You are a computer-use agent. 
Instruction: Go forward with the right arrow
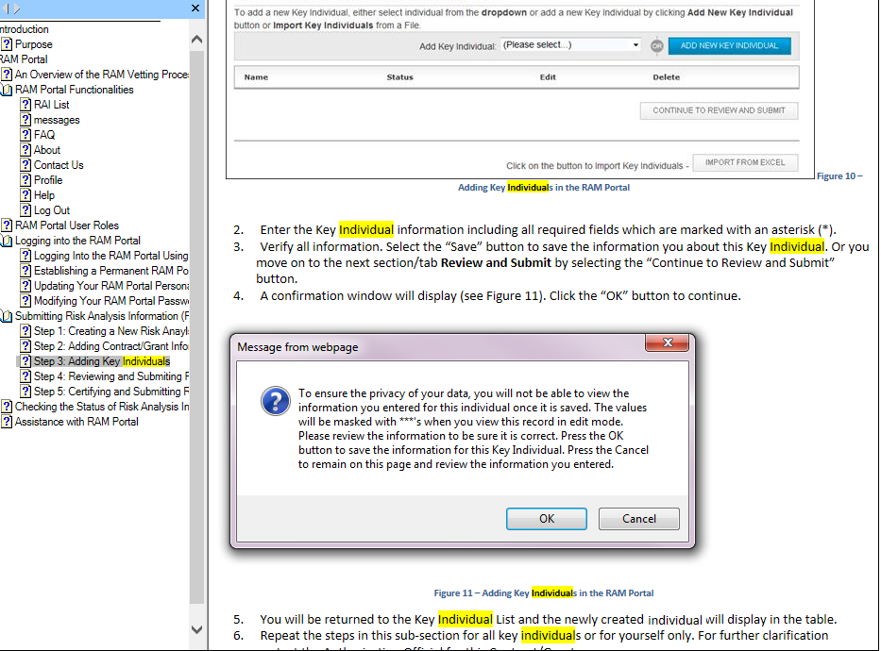pos(17,8)
